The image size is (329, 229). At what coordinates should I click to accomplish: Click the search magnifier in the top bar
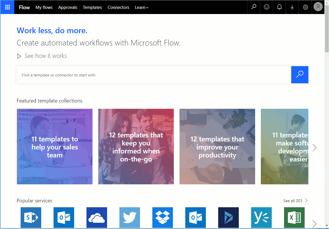tap(254, 7)
